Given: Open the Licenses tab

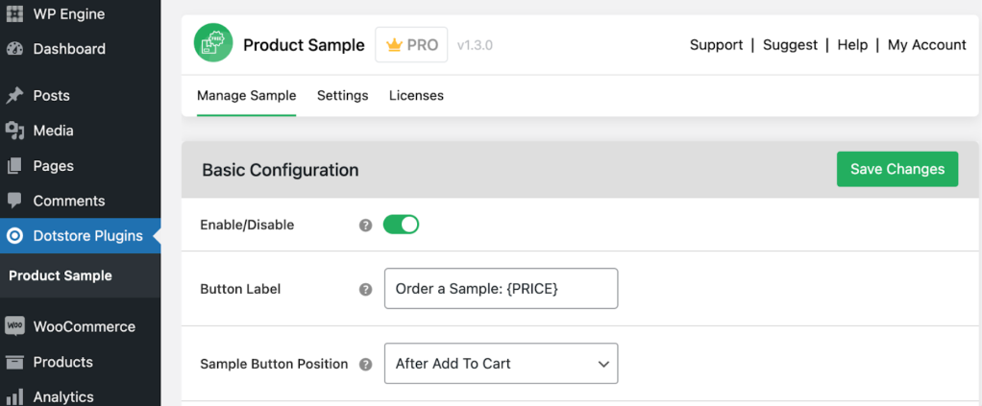Looking at the screenshot, I should coord(416,96).
